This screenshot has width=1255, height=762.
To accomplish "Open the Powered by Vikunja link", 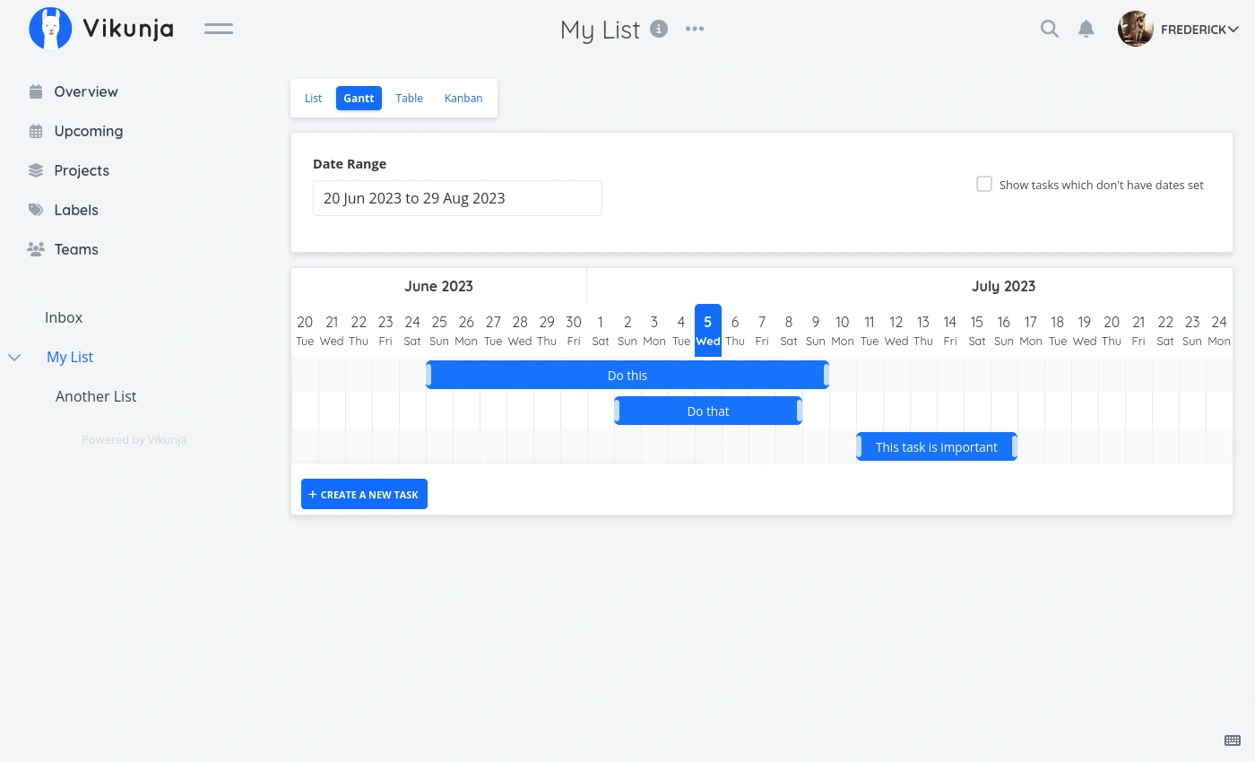I will coord(134,439).
